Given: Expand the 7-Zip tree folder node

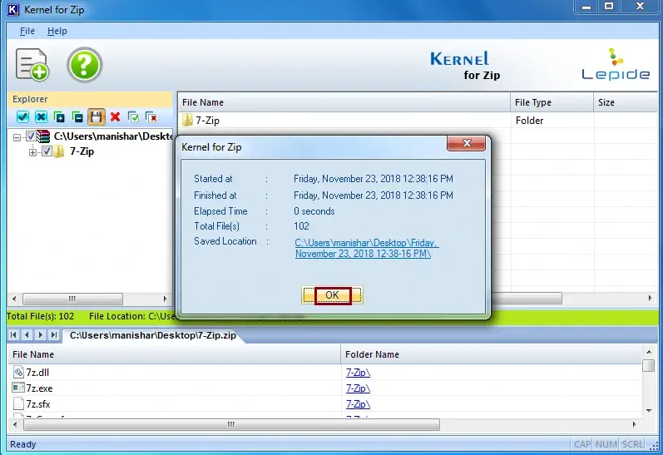Looking at the screenshot, I should tap(32, 152).
